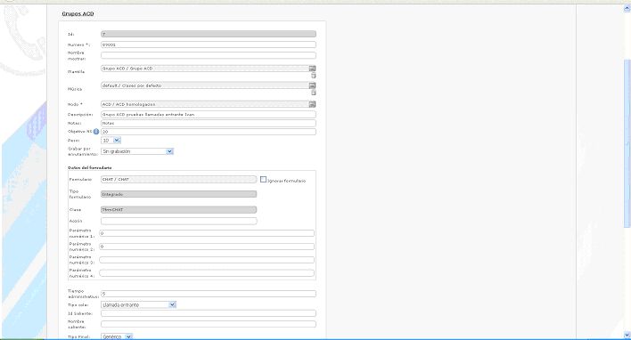Viewport: 631px width, 340px height.
Task: Focus the Número input field
Action: tap(209, 45)
